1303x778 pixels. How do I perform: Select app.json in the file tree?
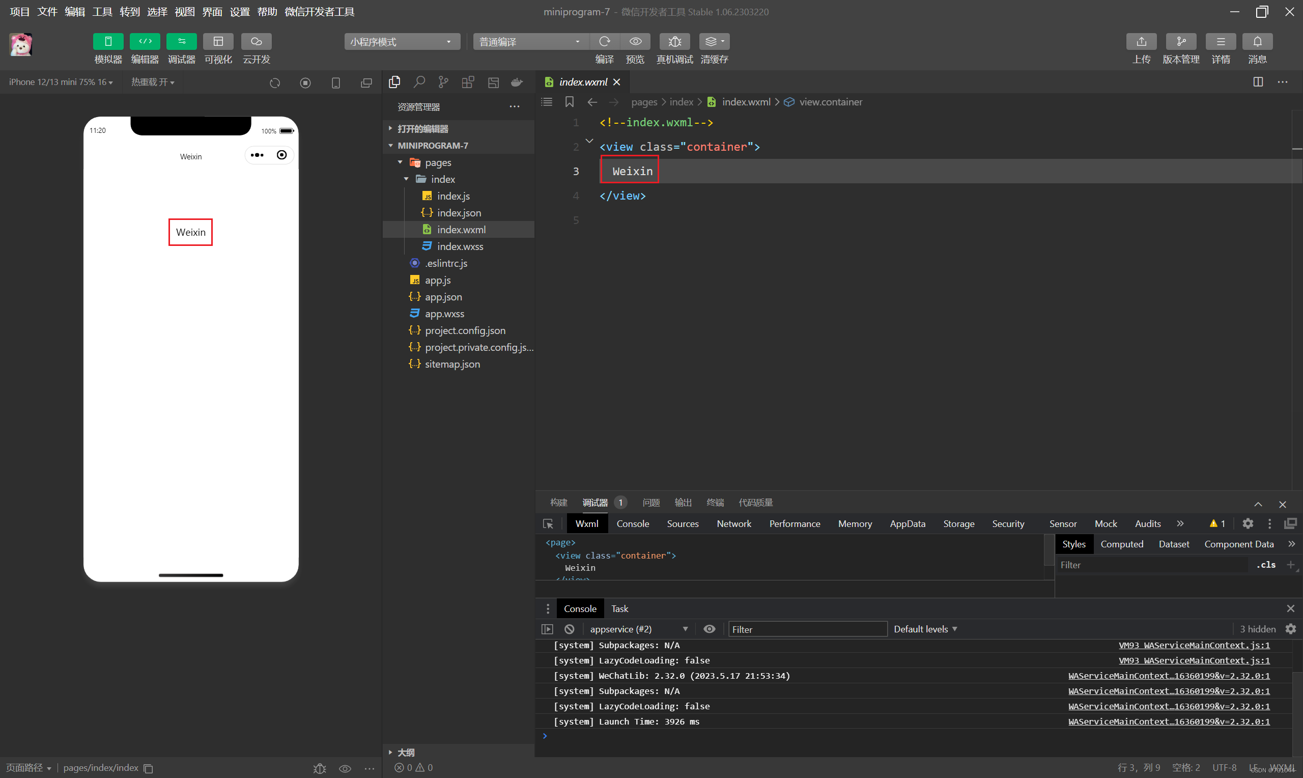tap(443, 297)
